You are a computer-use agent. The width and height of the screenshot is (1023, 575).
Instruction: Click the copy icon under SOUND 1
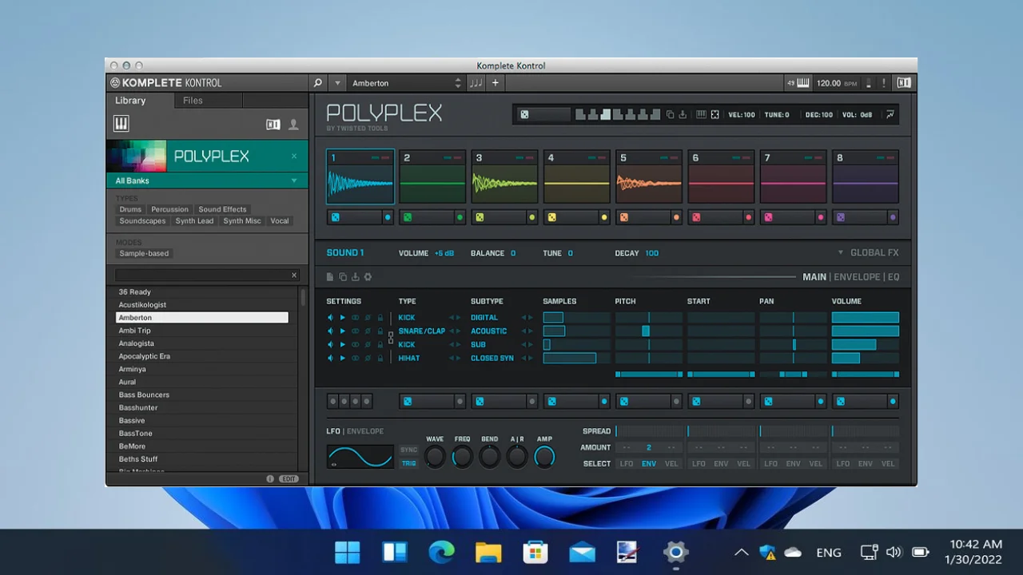click(x=343, y=277)
